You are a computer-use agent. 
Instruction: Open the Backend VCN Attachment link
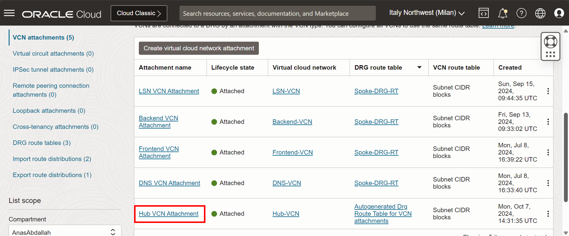(x=158, y=122)
